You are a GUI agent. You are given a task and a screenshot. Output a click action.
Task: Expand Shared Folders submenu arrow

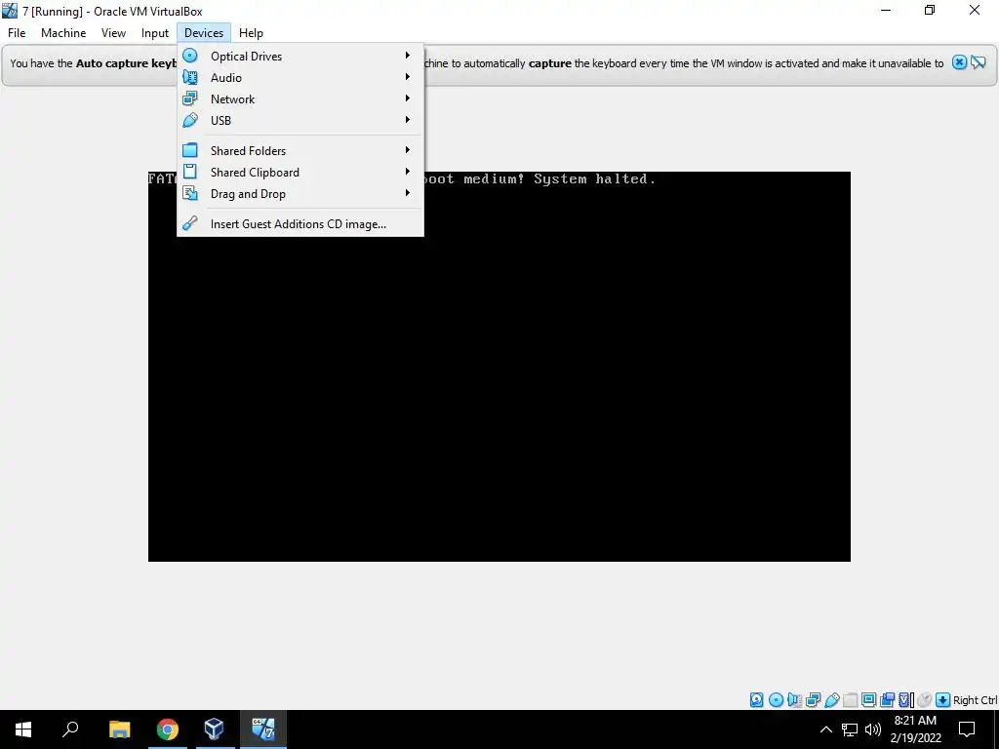[x=407, y=150]
